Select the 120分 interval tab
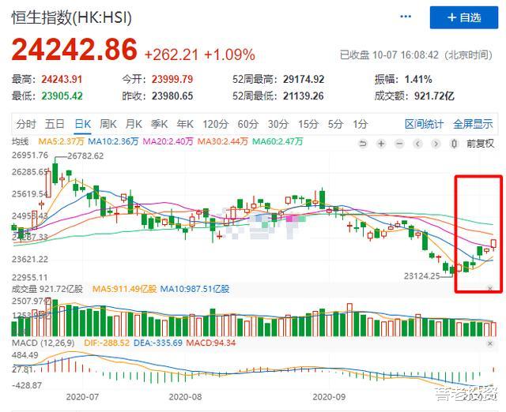 pyautogui.click(x=216, y=124)
